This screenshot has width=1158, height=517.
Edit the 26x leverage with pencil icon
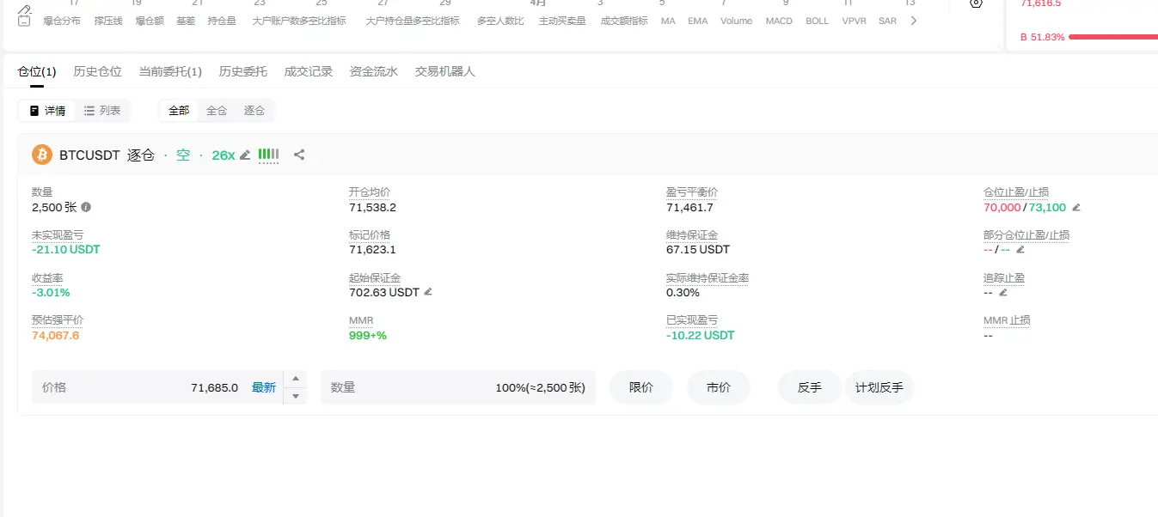click(245, 155)
